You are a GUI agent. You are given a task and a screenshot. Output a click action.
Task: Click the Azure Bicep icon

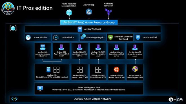point(89,12)
